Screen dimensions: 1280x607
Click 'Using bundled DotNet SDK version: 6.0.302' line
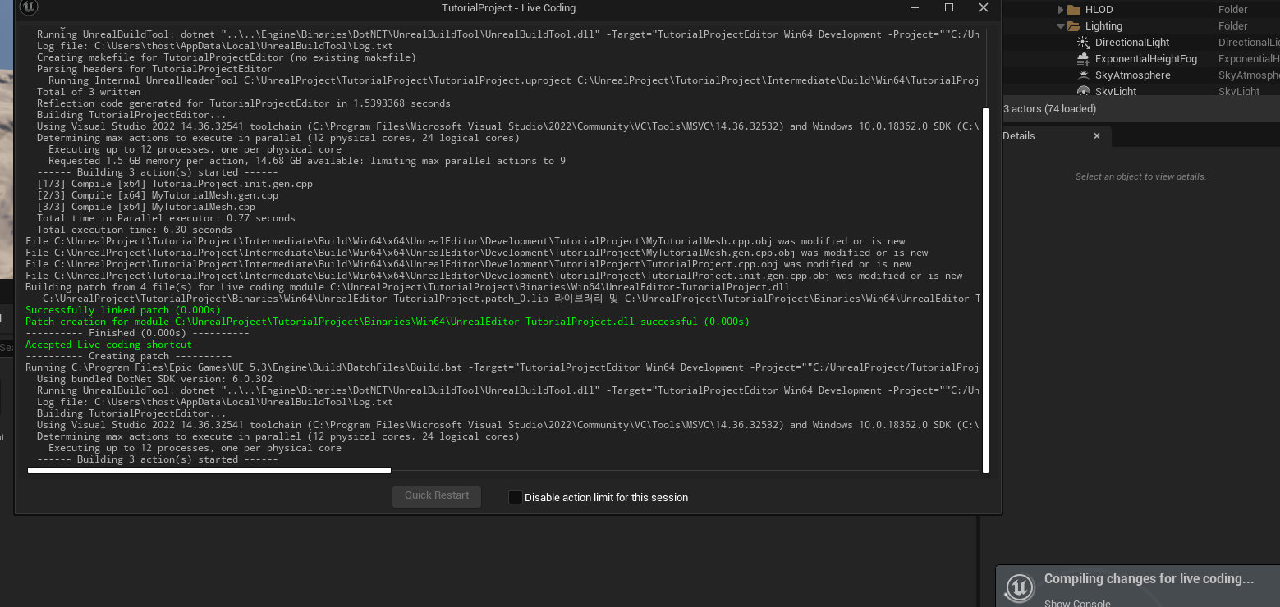click(154, 379)
